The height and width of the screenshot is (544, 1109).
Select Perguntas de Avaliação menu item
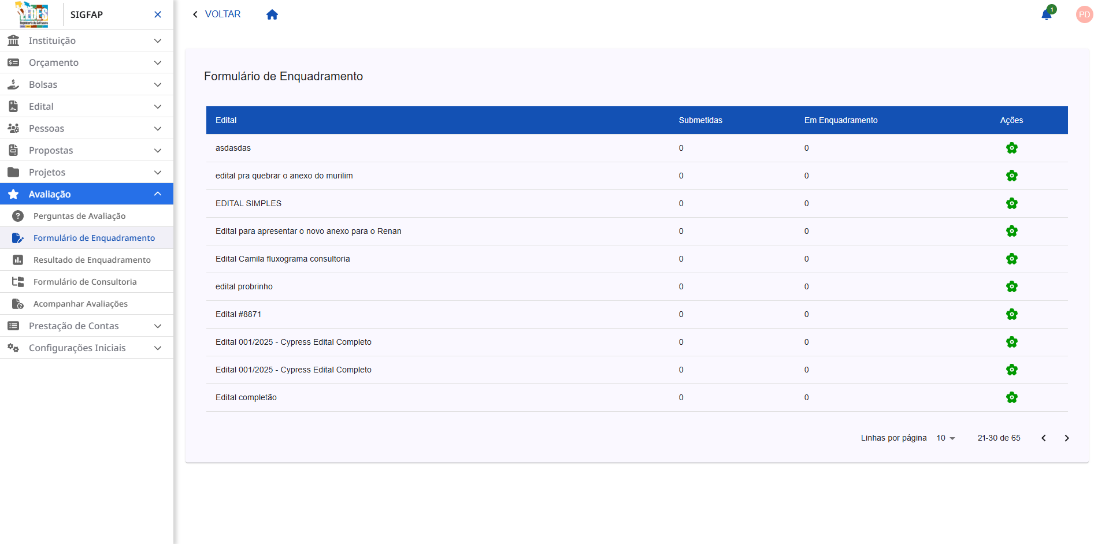pos(79,216)
